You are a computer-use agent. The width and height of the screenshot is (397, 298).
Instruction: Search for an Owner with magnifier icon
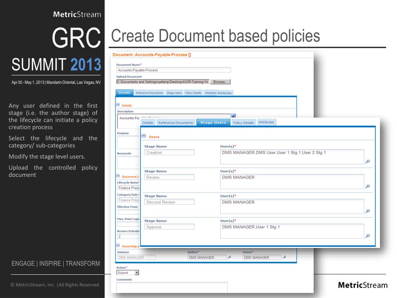click(284, 257)
